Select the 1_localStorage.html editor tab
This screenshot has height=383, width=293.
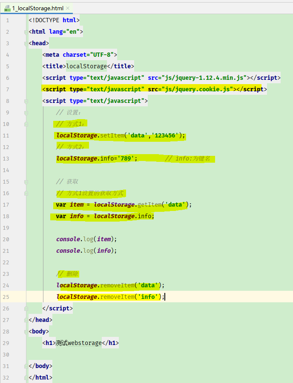tap(37, 8)
